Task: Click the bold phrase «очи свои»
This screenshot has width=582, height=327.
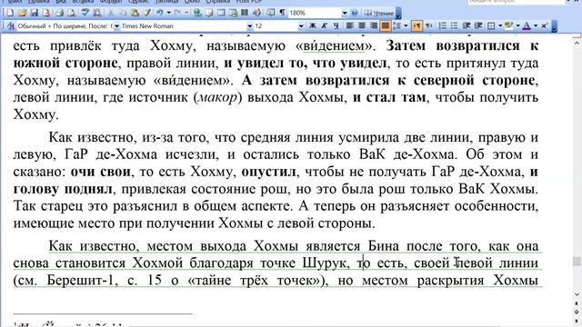Action: pyautogui.click(x=101, y=172)
